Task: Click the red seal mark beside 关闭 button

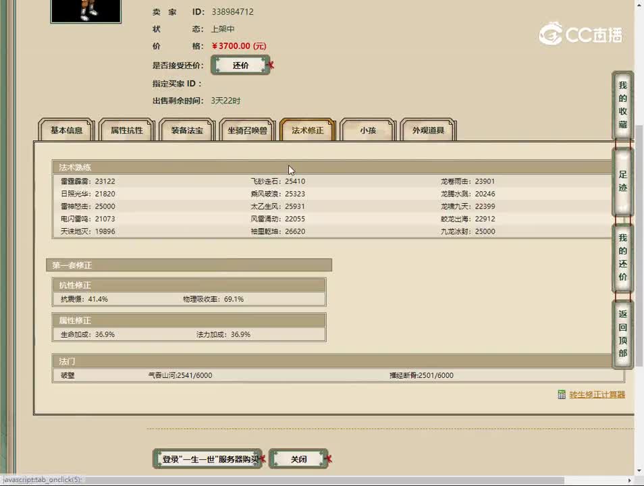Action: (x=328, y=459)
